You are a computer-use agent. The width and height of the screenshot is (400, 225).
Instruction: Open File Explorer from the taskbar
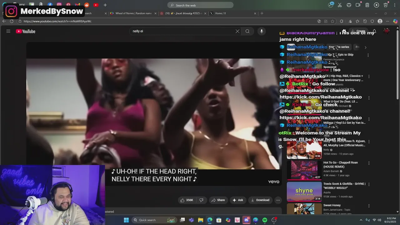click(201, 220)
